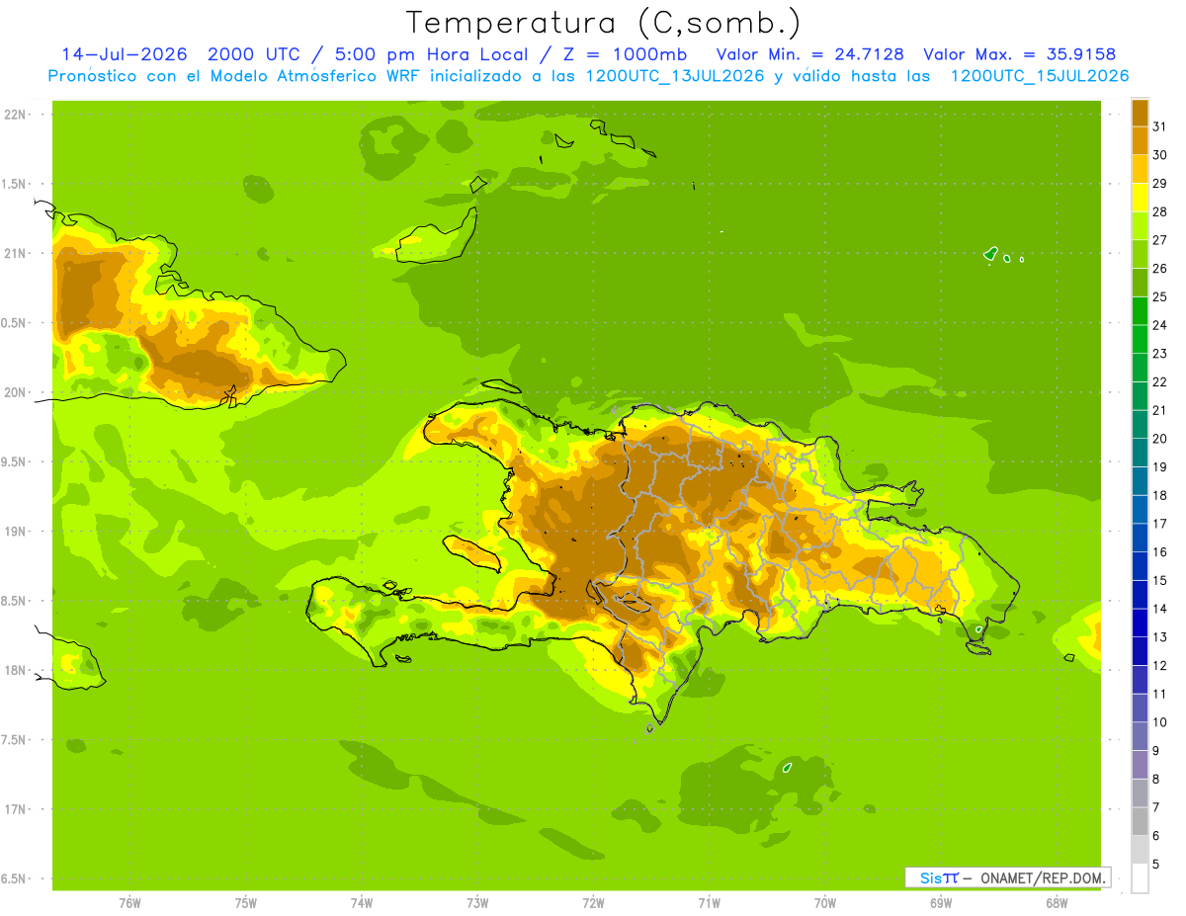Click the white swatch below label 5
Viewport: 1186px width, 916px height.
click(1140, 878)
